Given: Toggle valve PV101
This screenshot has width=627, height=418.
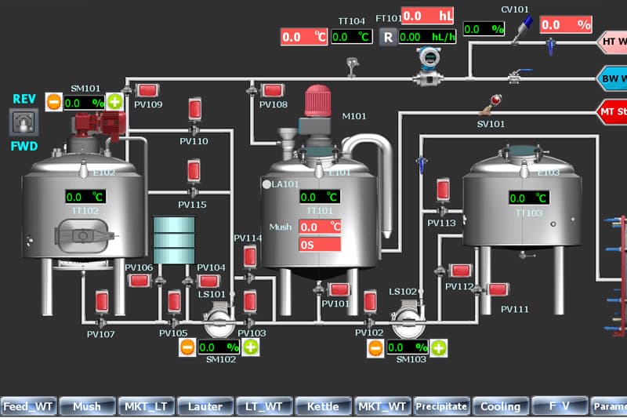Looking at the screenshot, I should click(x=339, y=289).
